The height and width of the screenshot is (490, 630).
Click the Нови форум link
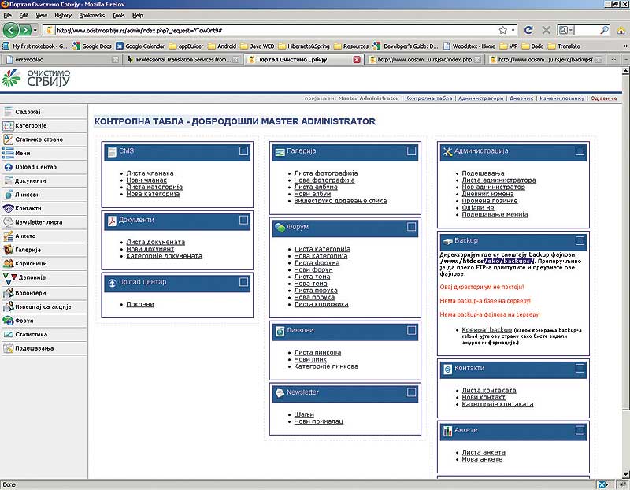coord(313,269)
